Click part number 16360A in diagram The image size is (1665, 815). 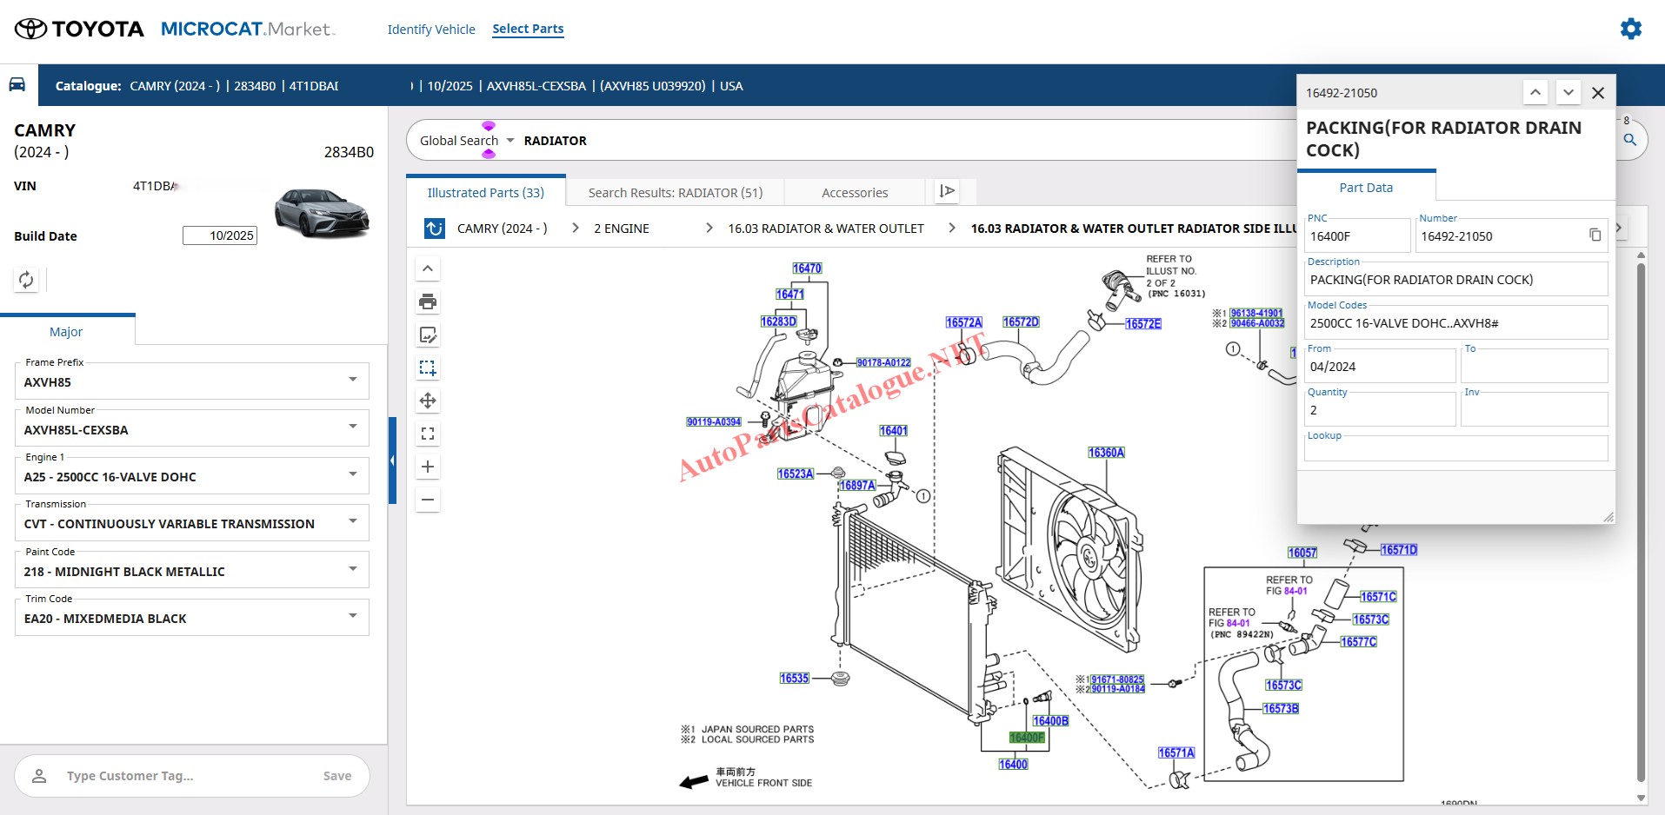click(1106, 453)
